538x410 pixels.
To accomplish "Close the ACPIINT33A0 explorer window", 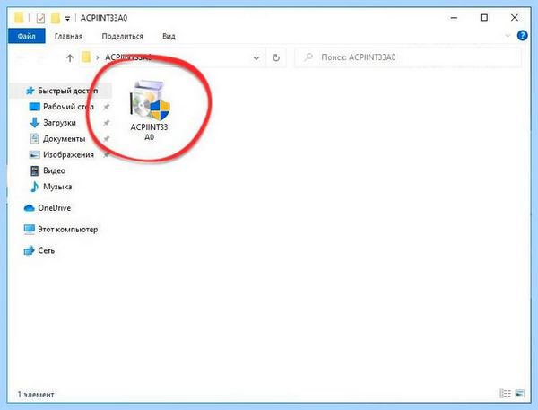I will 515,18.
